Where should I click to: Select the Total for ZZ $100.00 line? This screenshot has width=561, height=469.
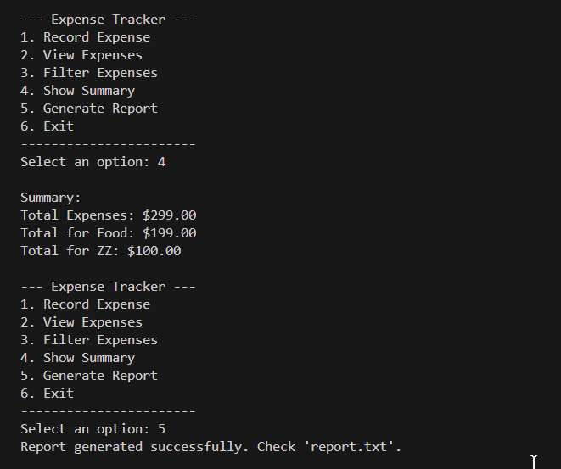pos(100,251)
